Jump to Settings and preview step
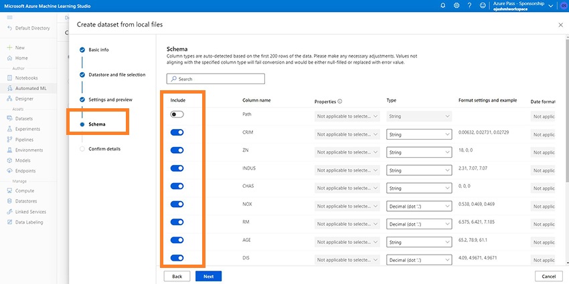The width and height of the screenshot is (569, 284). [110, 100]
